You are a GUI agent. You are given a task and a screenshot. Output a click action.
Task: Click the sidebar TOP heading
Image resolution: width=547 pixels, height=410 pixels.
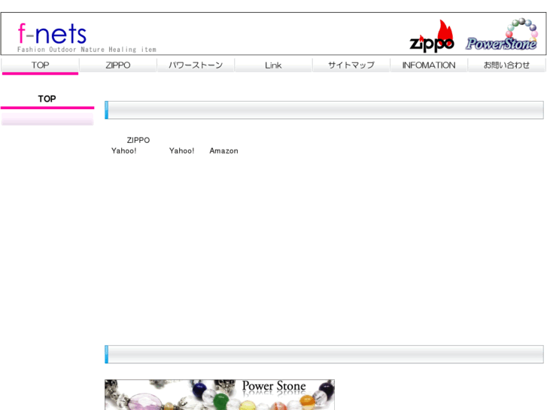(47, 99)
